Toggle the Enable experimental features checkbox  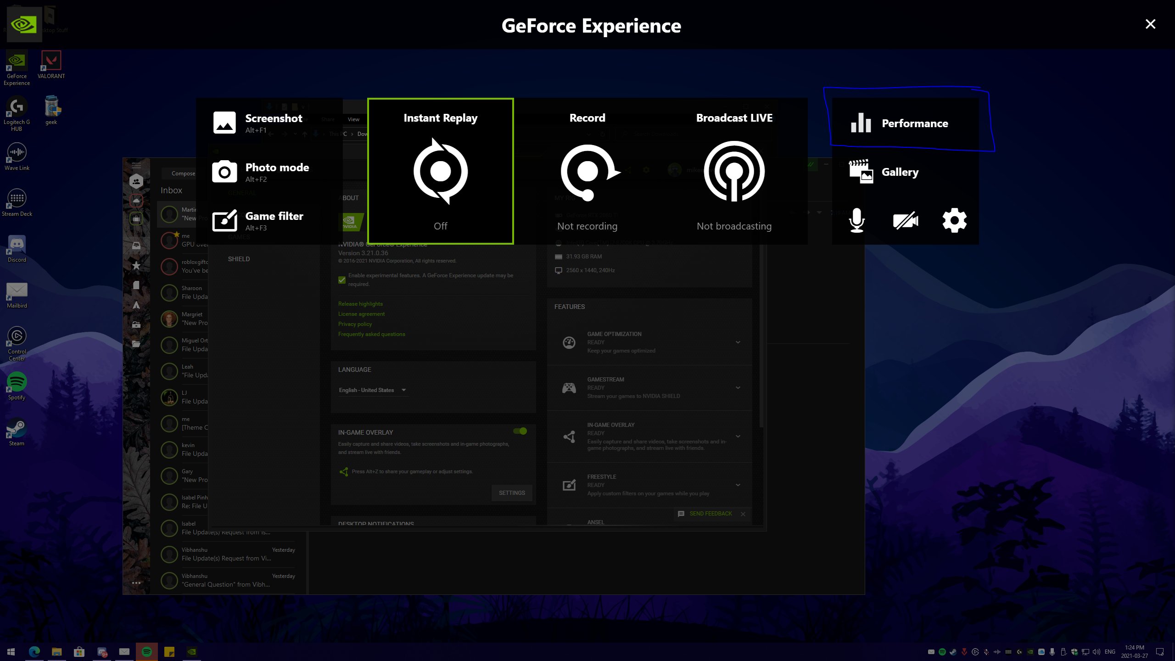click(x=342, y=280)
